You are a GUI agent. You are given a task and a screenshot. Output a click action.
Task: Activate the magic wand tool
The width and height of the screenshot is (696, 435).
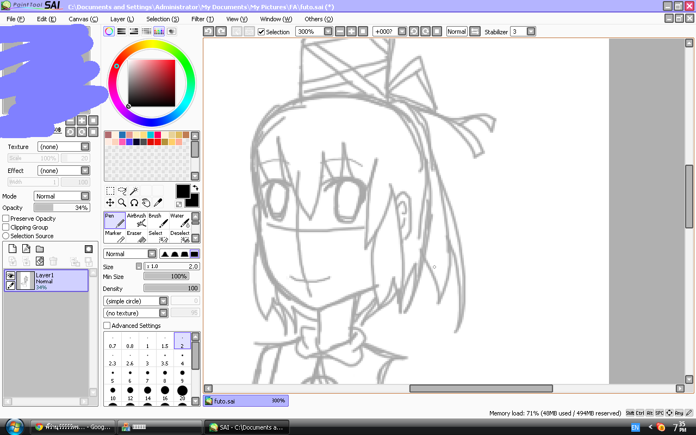pos(134,191)
